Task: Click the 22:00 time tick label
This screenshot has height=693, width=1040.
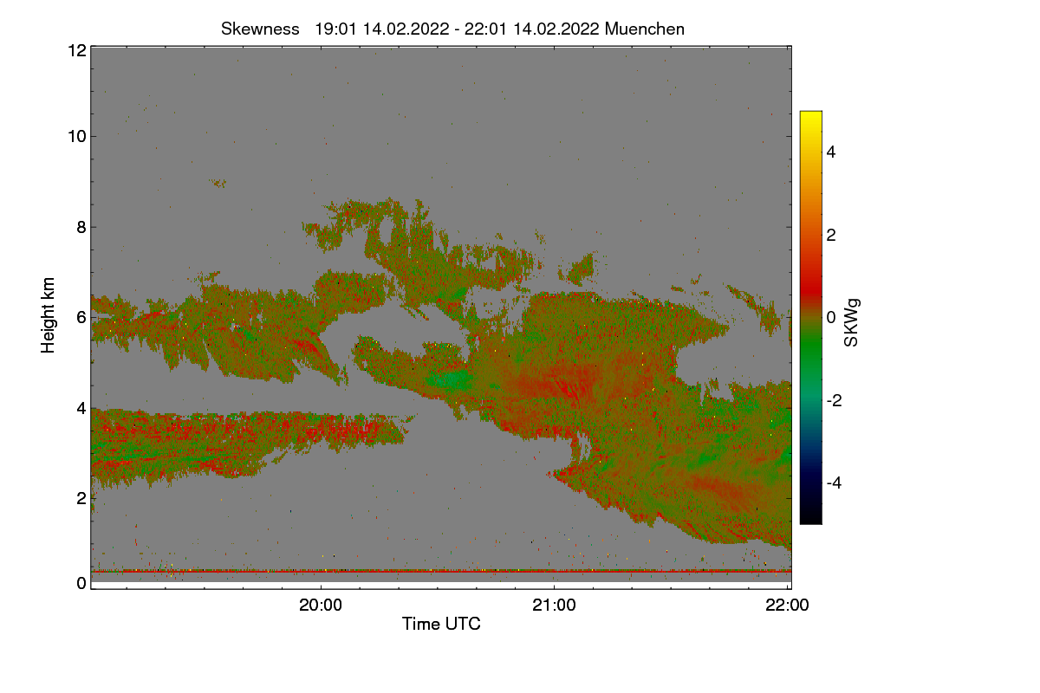Action: click(787, 606)
